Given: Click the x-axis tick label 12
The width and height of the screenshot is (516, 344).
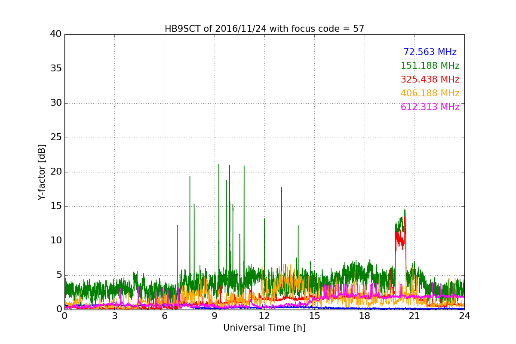Looking at the screenshot, I should [x=264, y=316].
